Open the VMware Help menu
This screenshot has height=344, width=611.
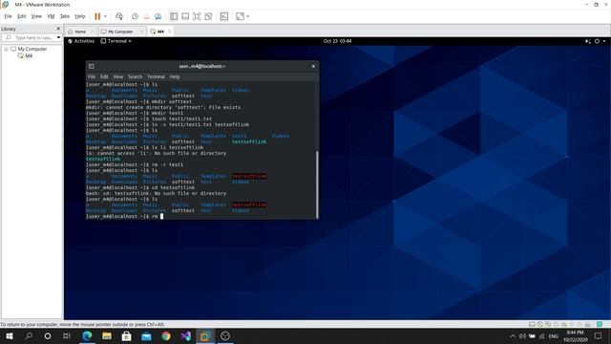80,16
